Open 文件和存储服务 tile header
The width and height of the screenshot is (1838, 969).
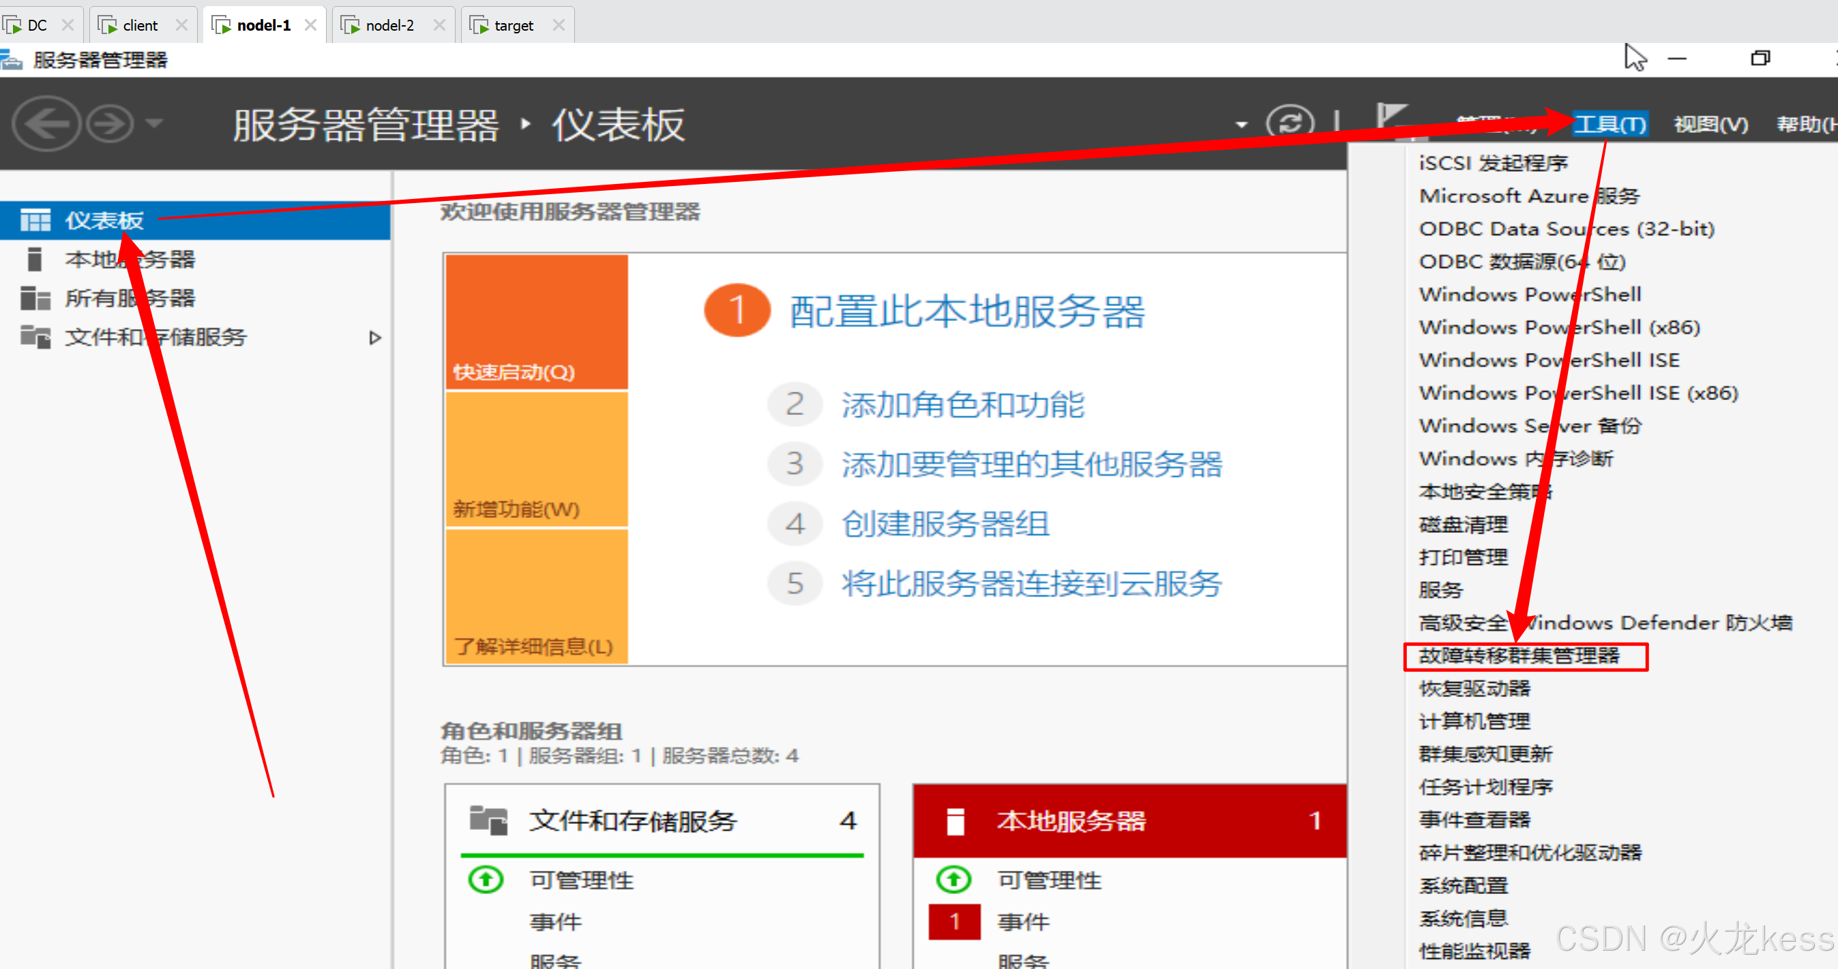[632, 820]
